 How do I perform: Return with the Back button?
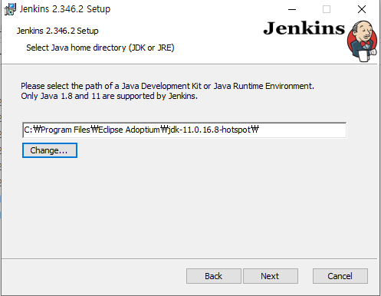(214, 276)
